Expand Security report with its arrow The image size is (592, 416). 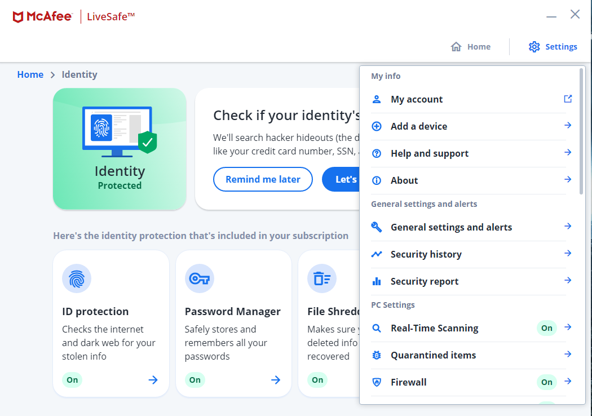567,280
